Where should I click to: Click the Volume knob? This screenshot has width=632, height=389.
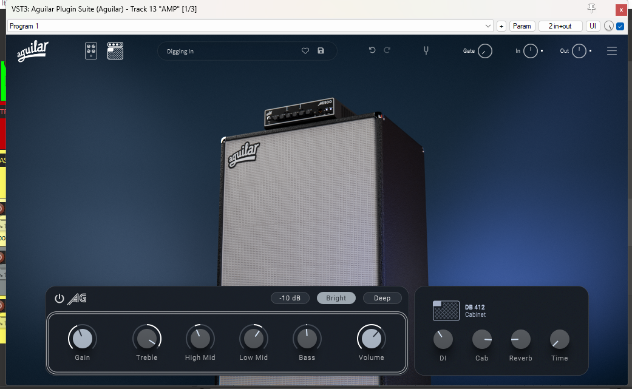(371, 339)
